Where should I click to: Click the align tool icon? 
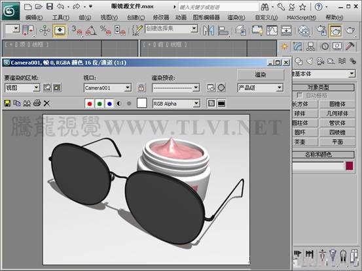[223, 31]
